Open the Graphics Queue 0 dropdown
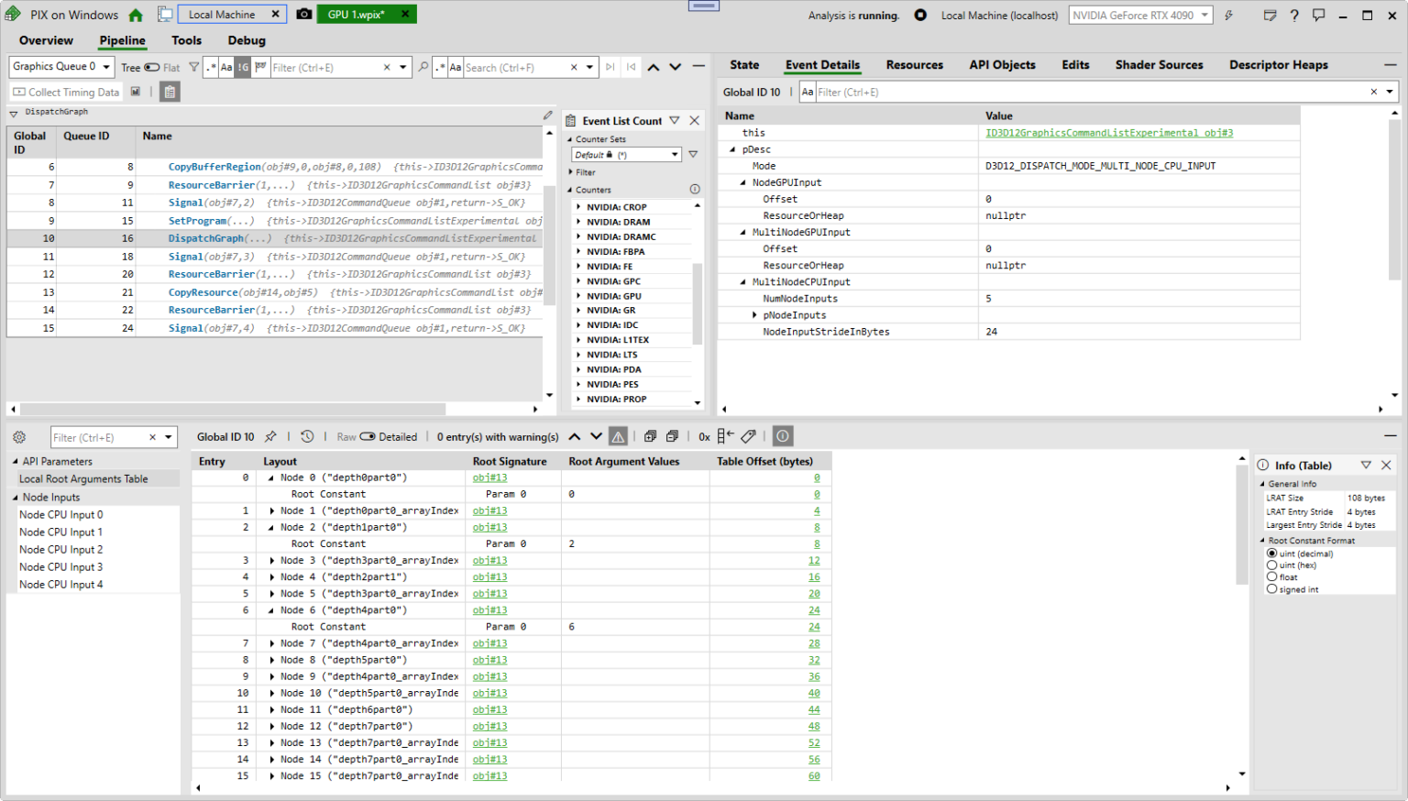Viewport: 1408px width, 801px height. [x=104, y=66]
